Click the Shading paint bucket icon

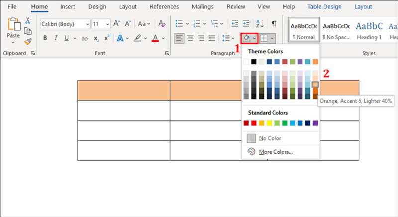(246, 38)
